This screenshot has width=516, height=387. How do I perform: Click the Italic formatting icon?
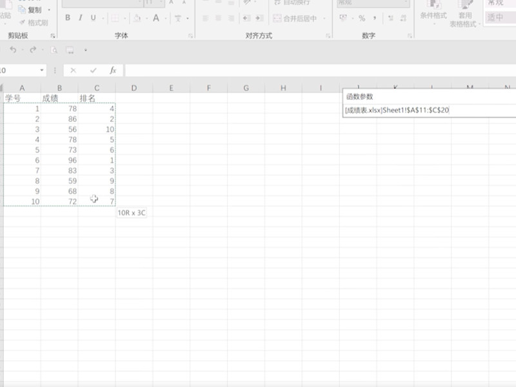81,17
